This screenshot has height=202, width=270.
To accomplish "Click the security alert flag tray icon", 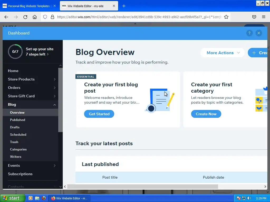I will [238, 198].
